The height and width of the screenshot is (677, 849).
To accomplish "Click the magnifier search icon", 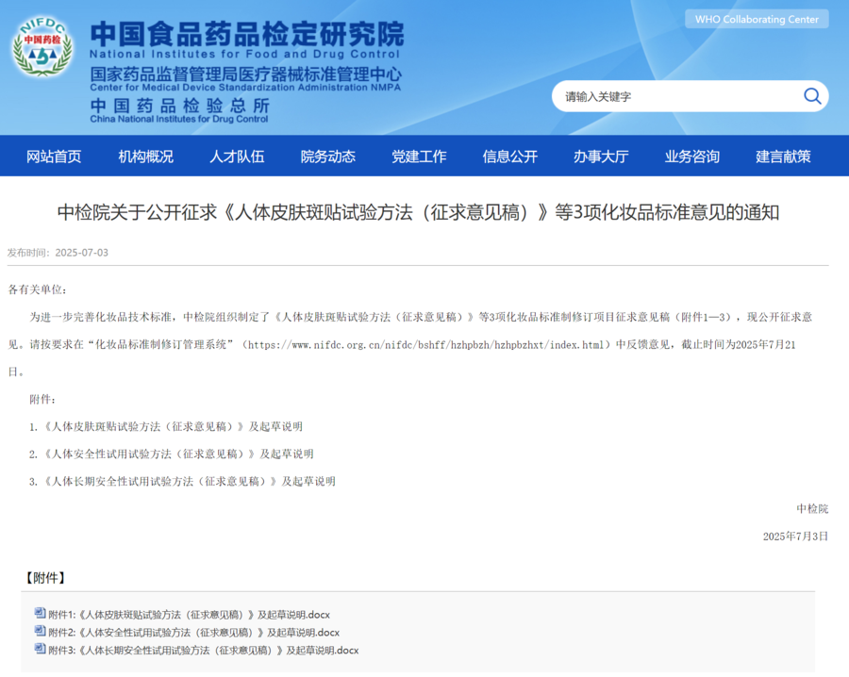I will coord(811,96).
